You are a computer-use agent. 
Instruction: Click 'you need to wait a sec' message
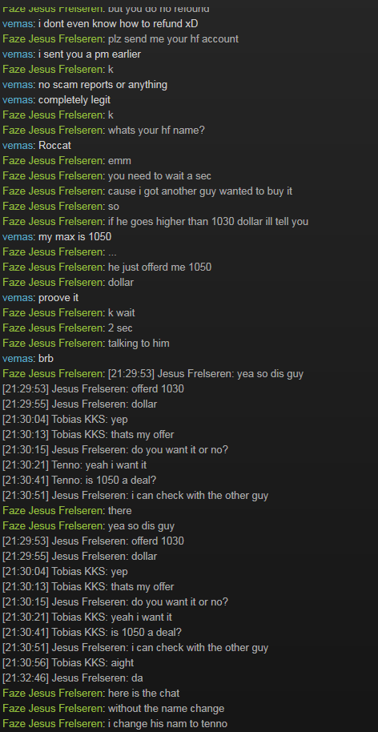159,176
